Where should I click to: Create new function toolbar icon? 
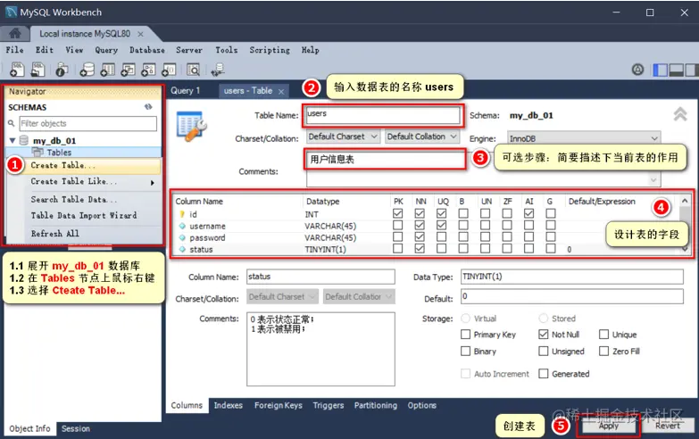click(x=169, y=70)
